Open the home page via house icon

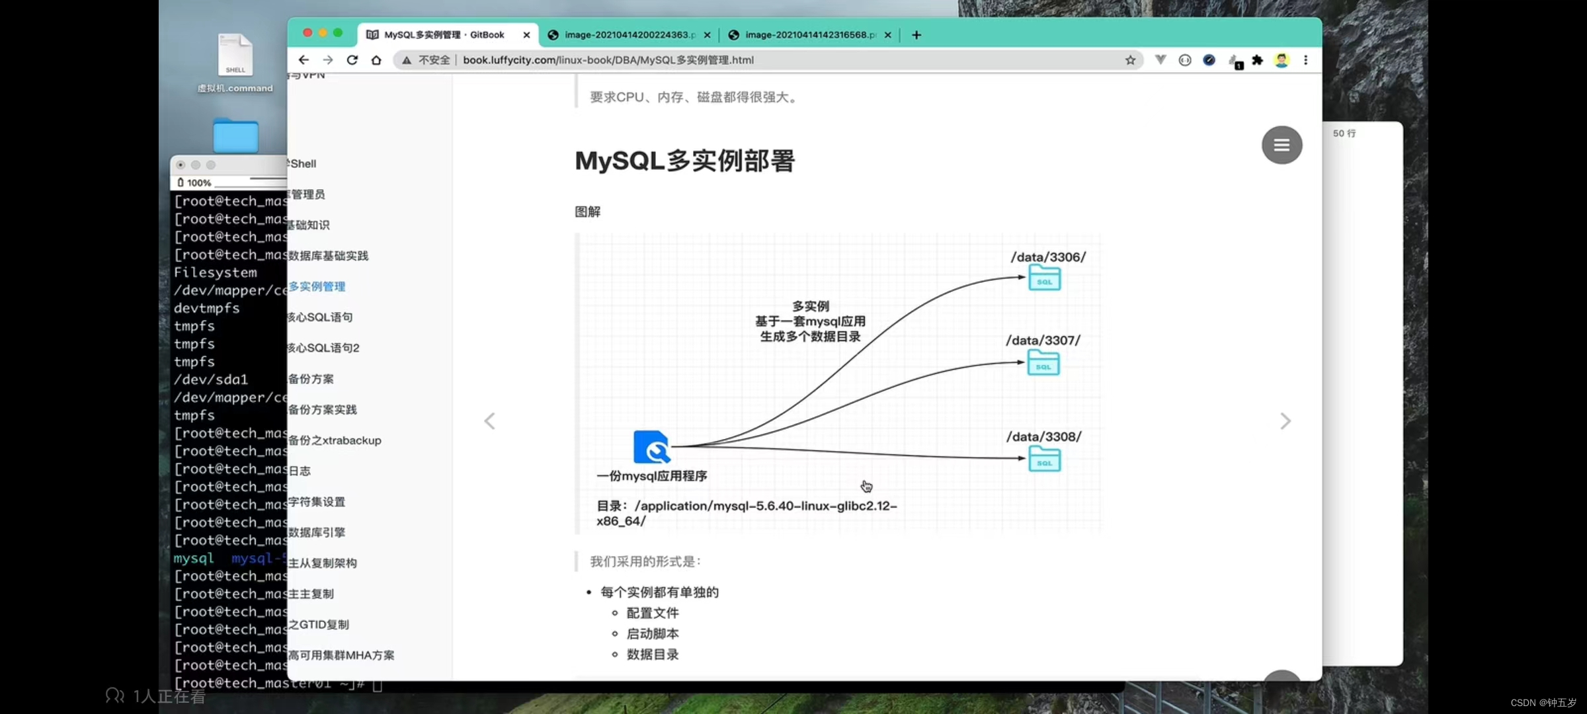pyautogui.click(x=376, y=60)
